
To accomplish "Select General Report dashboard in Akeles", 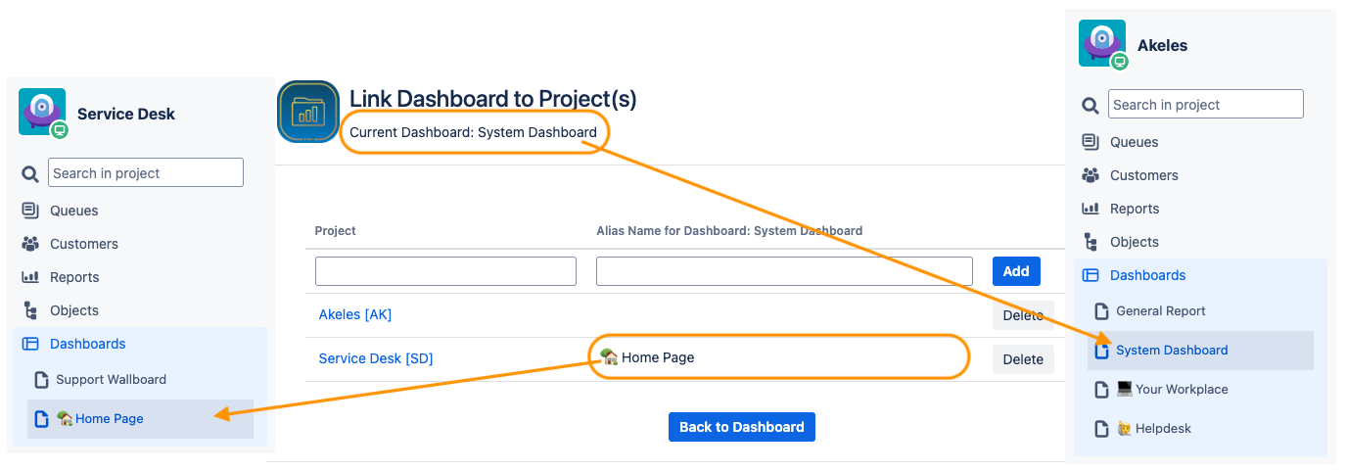I will coord(1160,310).
